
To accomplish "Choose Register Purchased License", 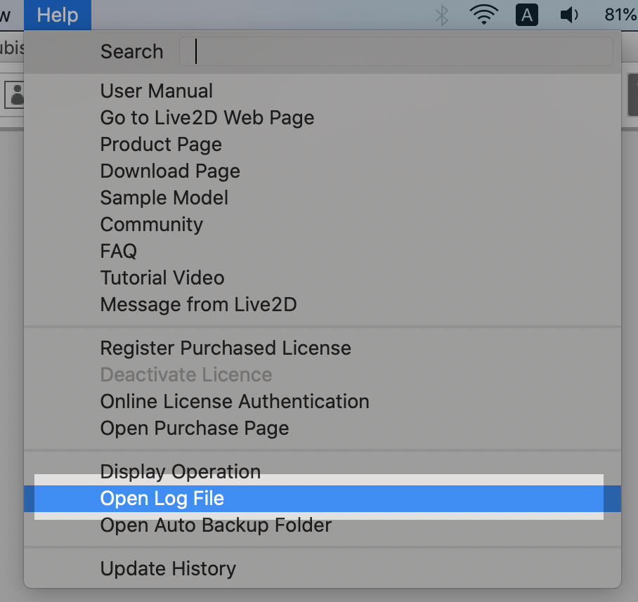I will [x=323, y=348].
